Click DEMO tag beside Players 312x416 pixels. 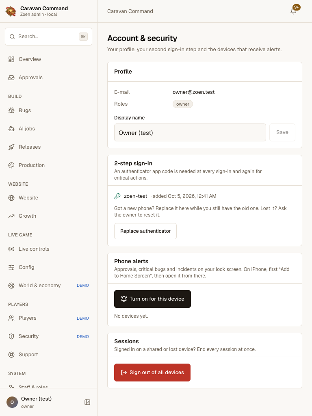point(83,318)
